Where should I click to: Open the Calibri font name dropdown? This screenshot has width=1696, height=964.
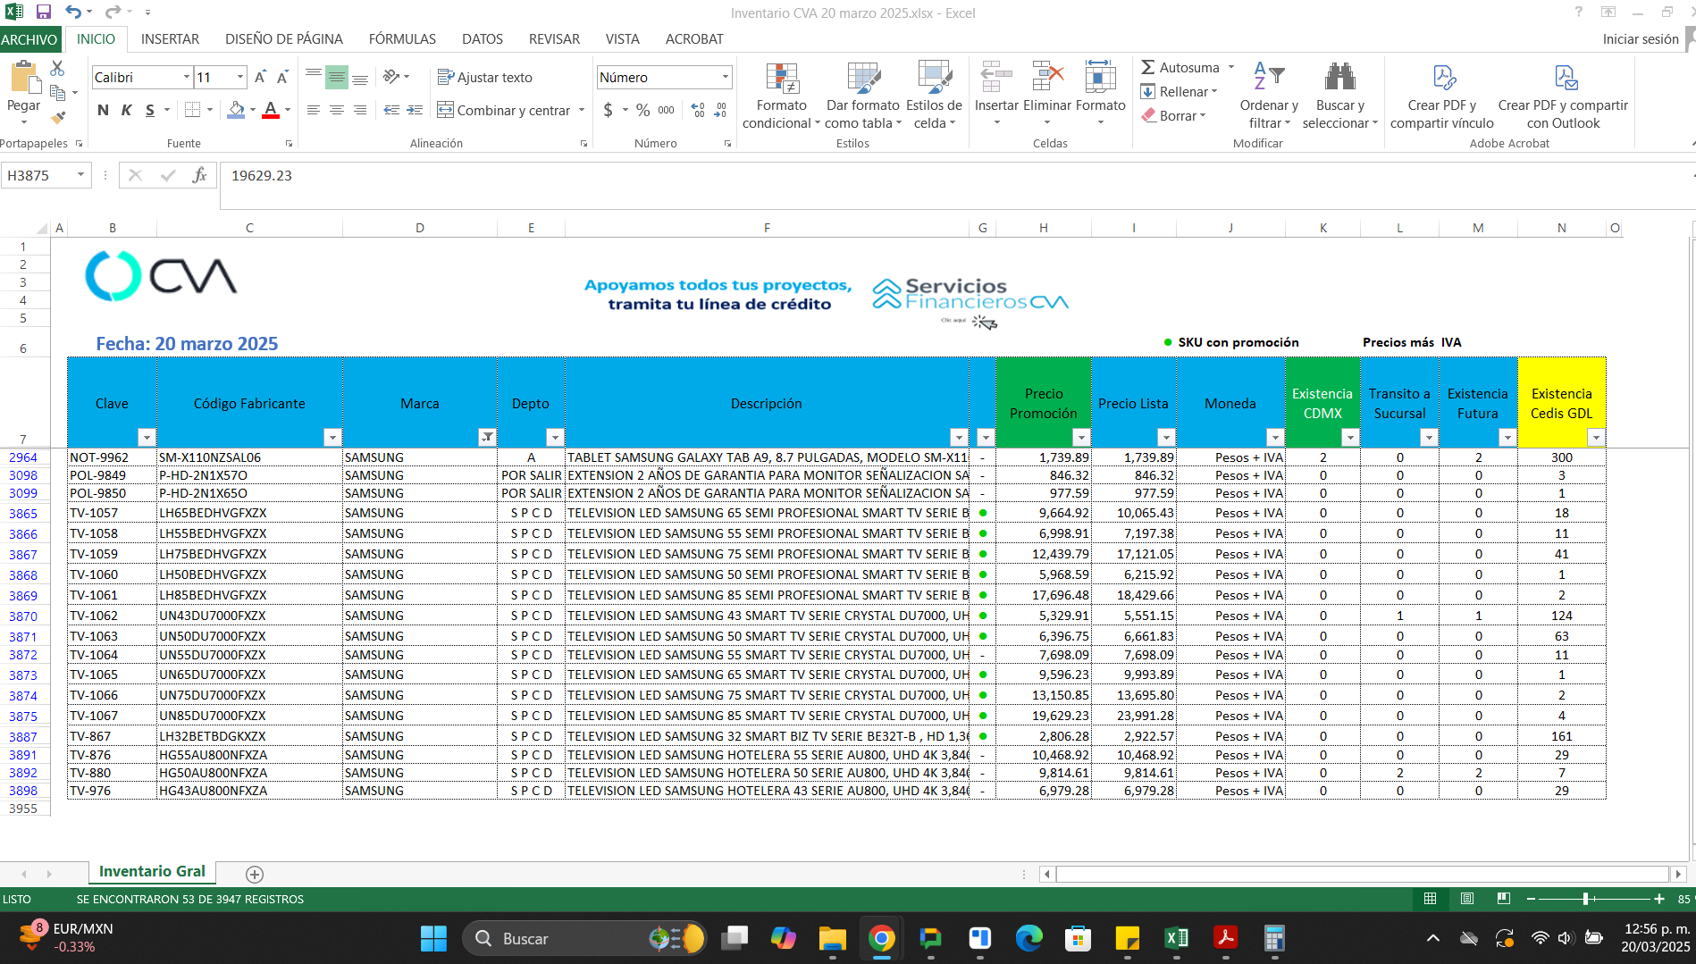coord(186,78)
